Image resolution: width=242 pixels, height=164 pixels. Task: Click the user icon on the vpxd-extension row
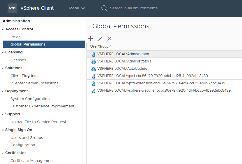93,83
